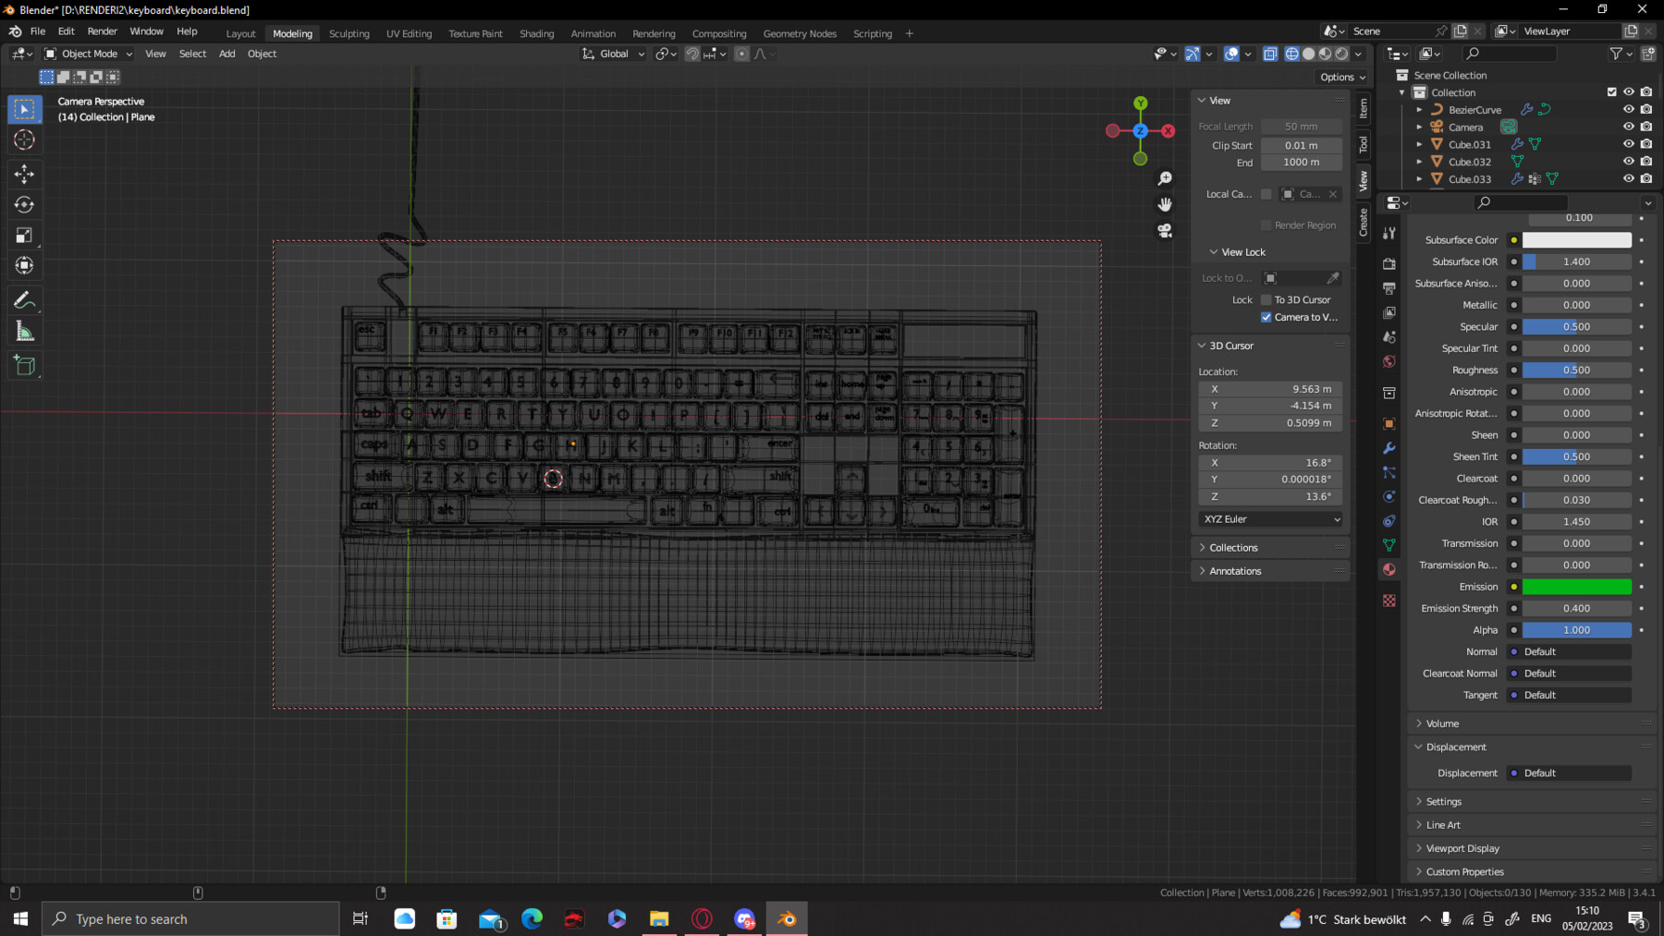The width and height of the screenshot is (1664, 936).
Task: Open the XYZ Euler rotation mode dropdown
Action: pos(1270,519)
